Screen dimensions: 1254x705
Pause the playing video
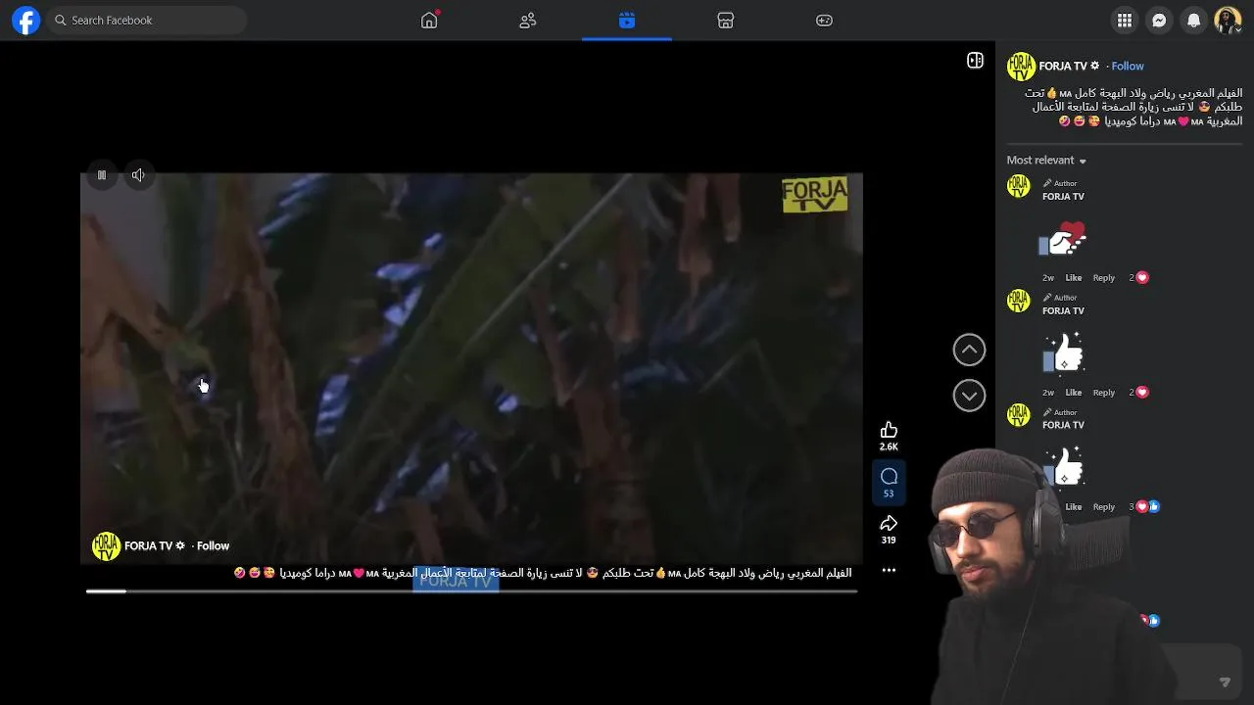click(x=102, y=175)
